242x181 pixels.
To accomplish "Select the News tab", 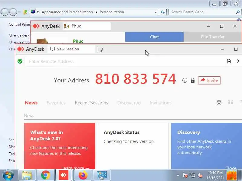I will pos(31,103).
